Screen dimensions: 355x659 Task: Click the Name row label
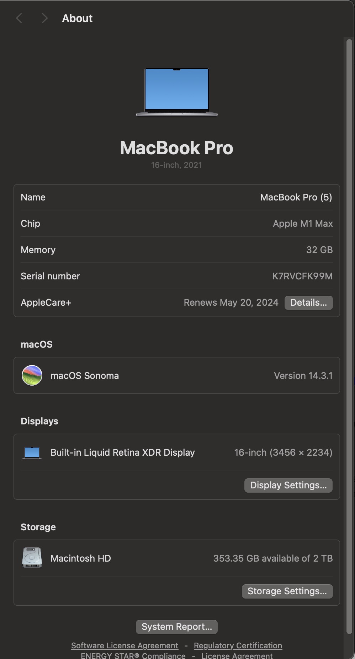pyautogui.click(x=33, y=197)
